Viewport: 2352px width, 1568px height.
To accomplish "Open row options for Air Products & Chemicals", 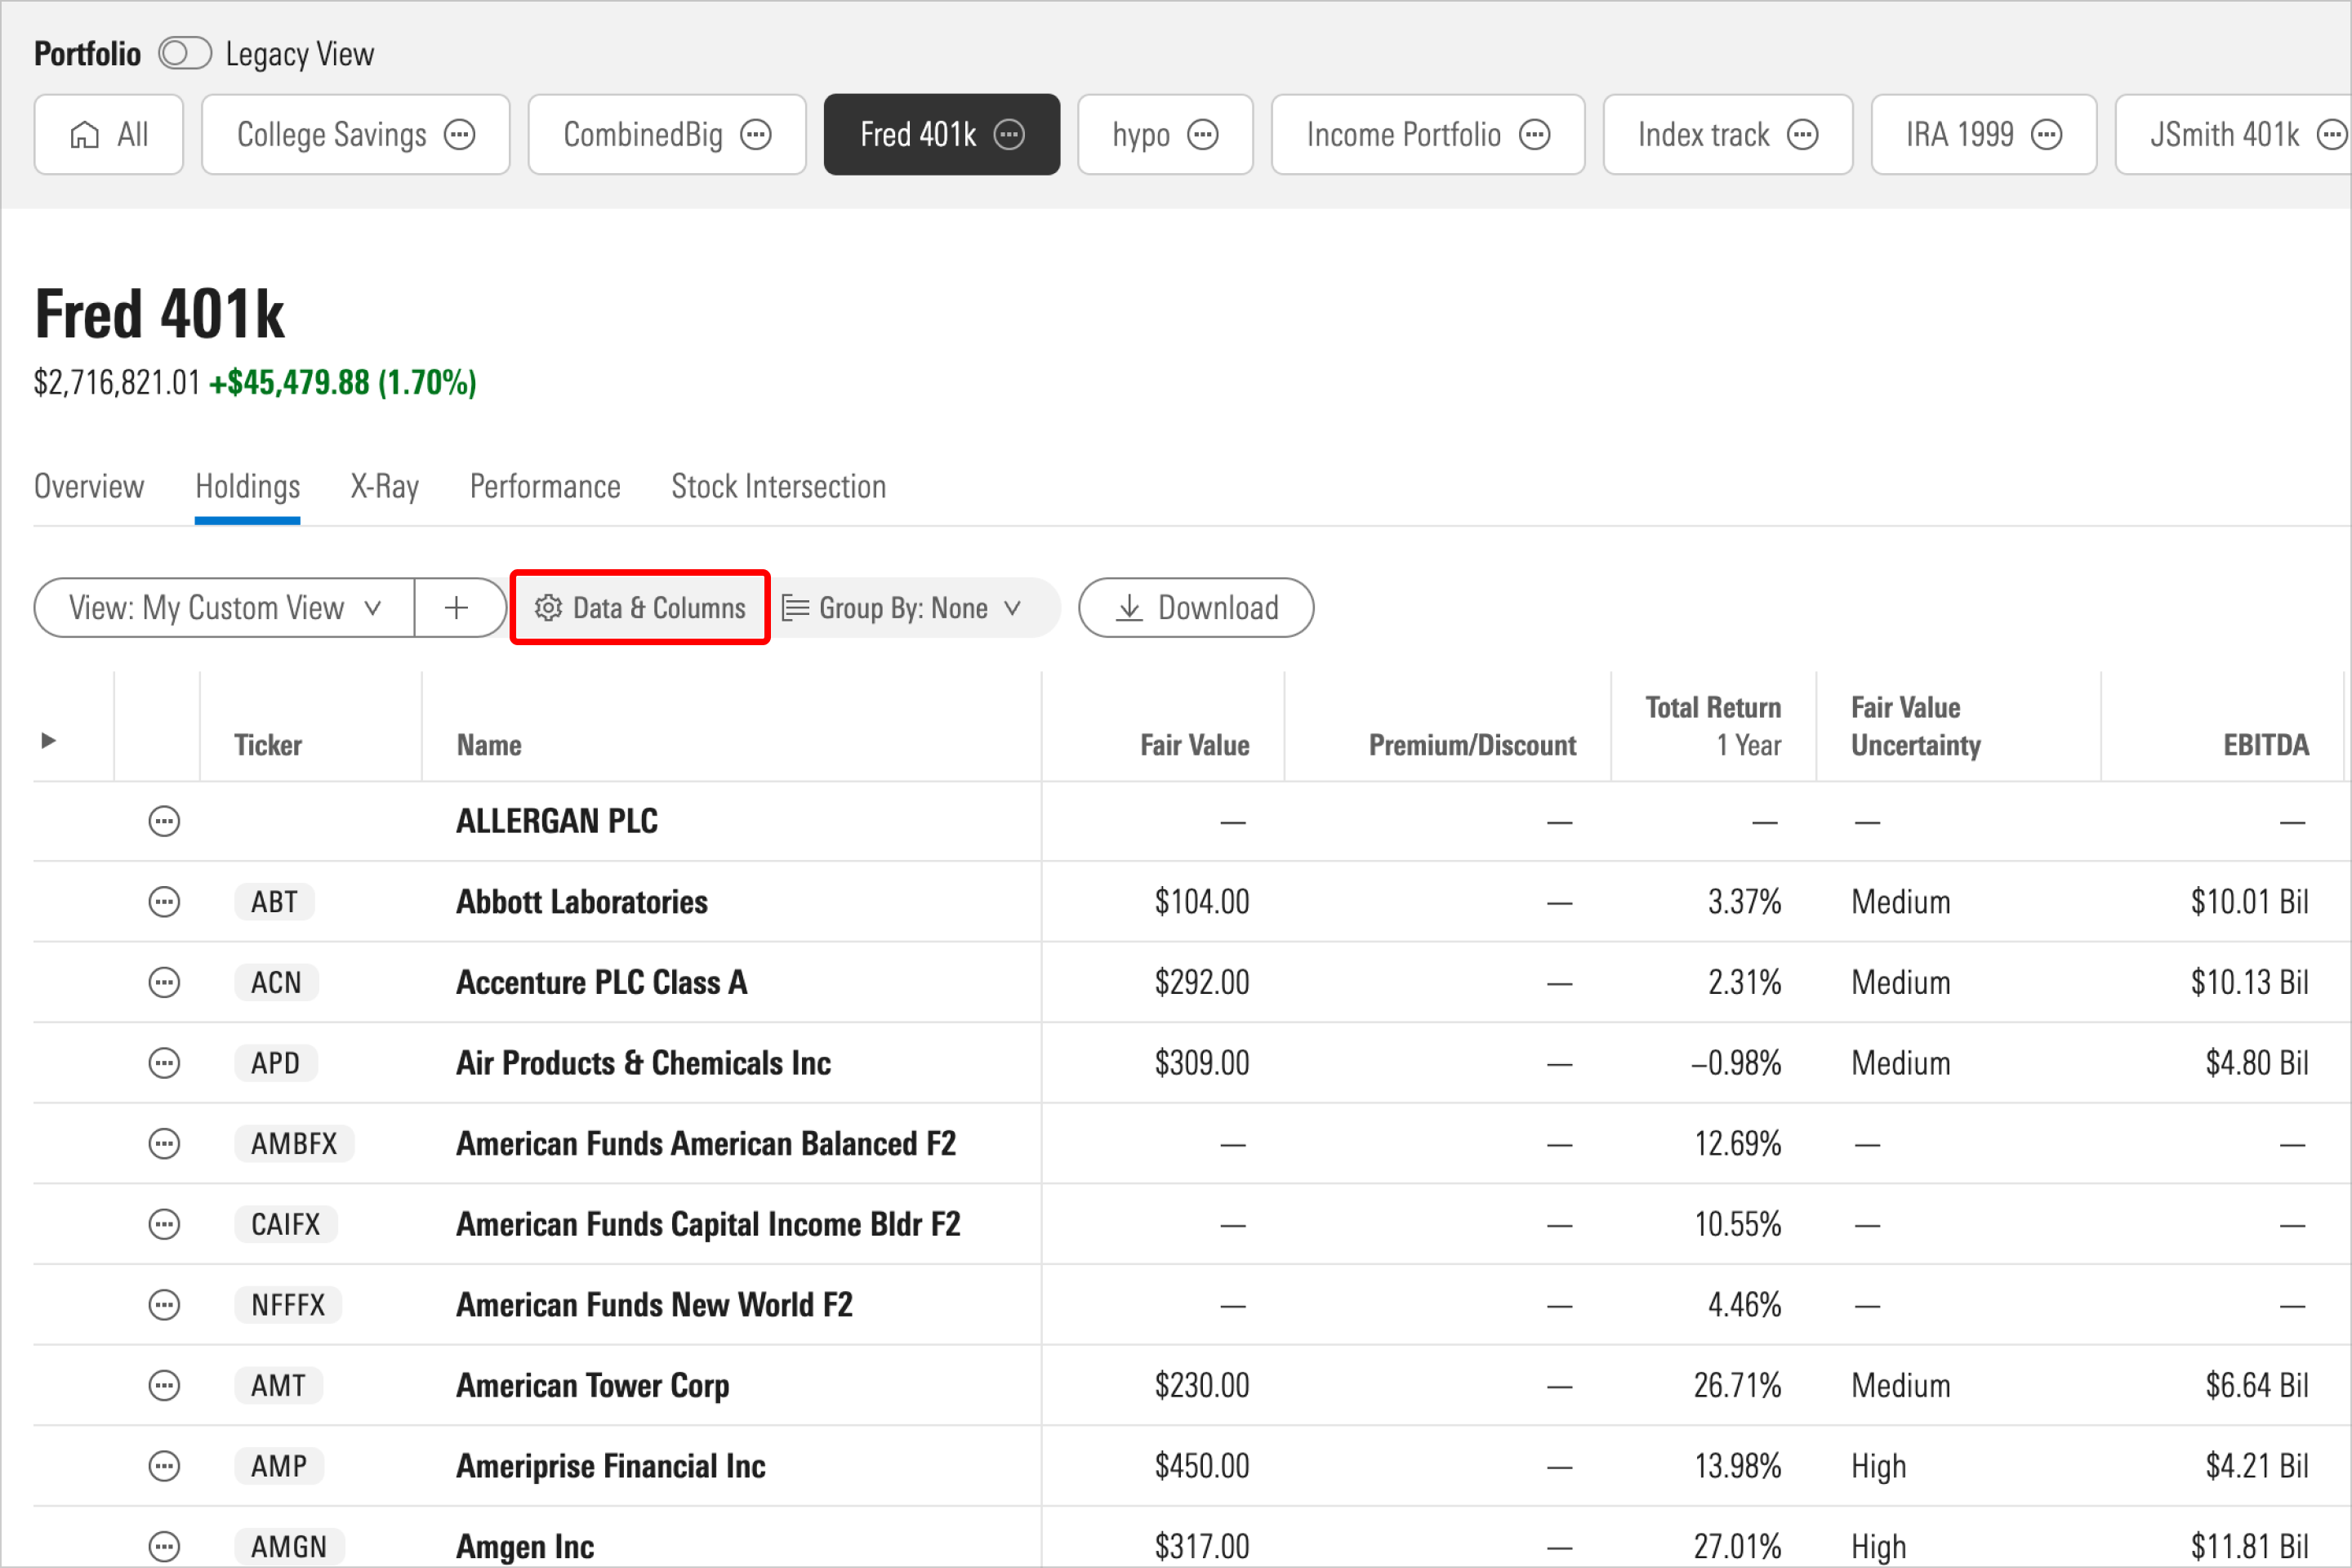I will (164, 1063).
